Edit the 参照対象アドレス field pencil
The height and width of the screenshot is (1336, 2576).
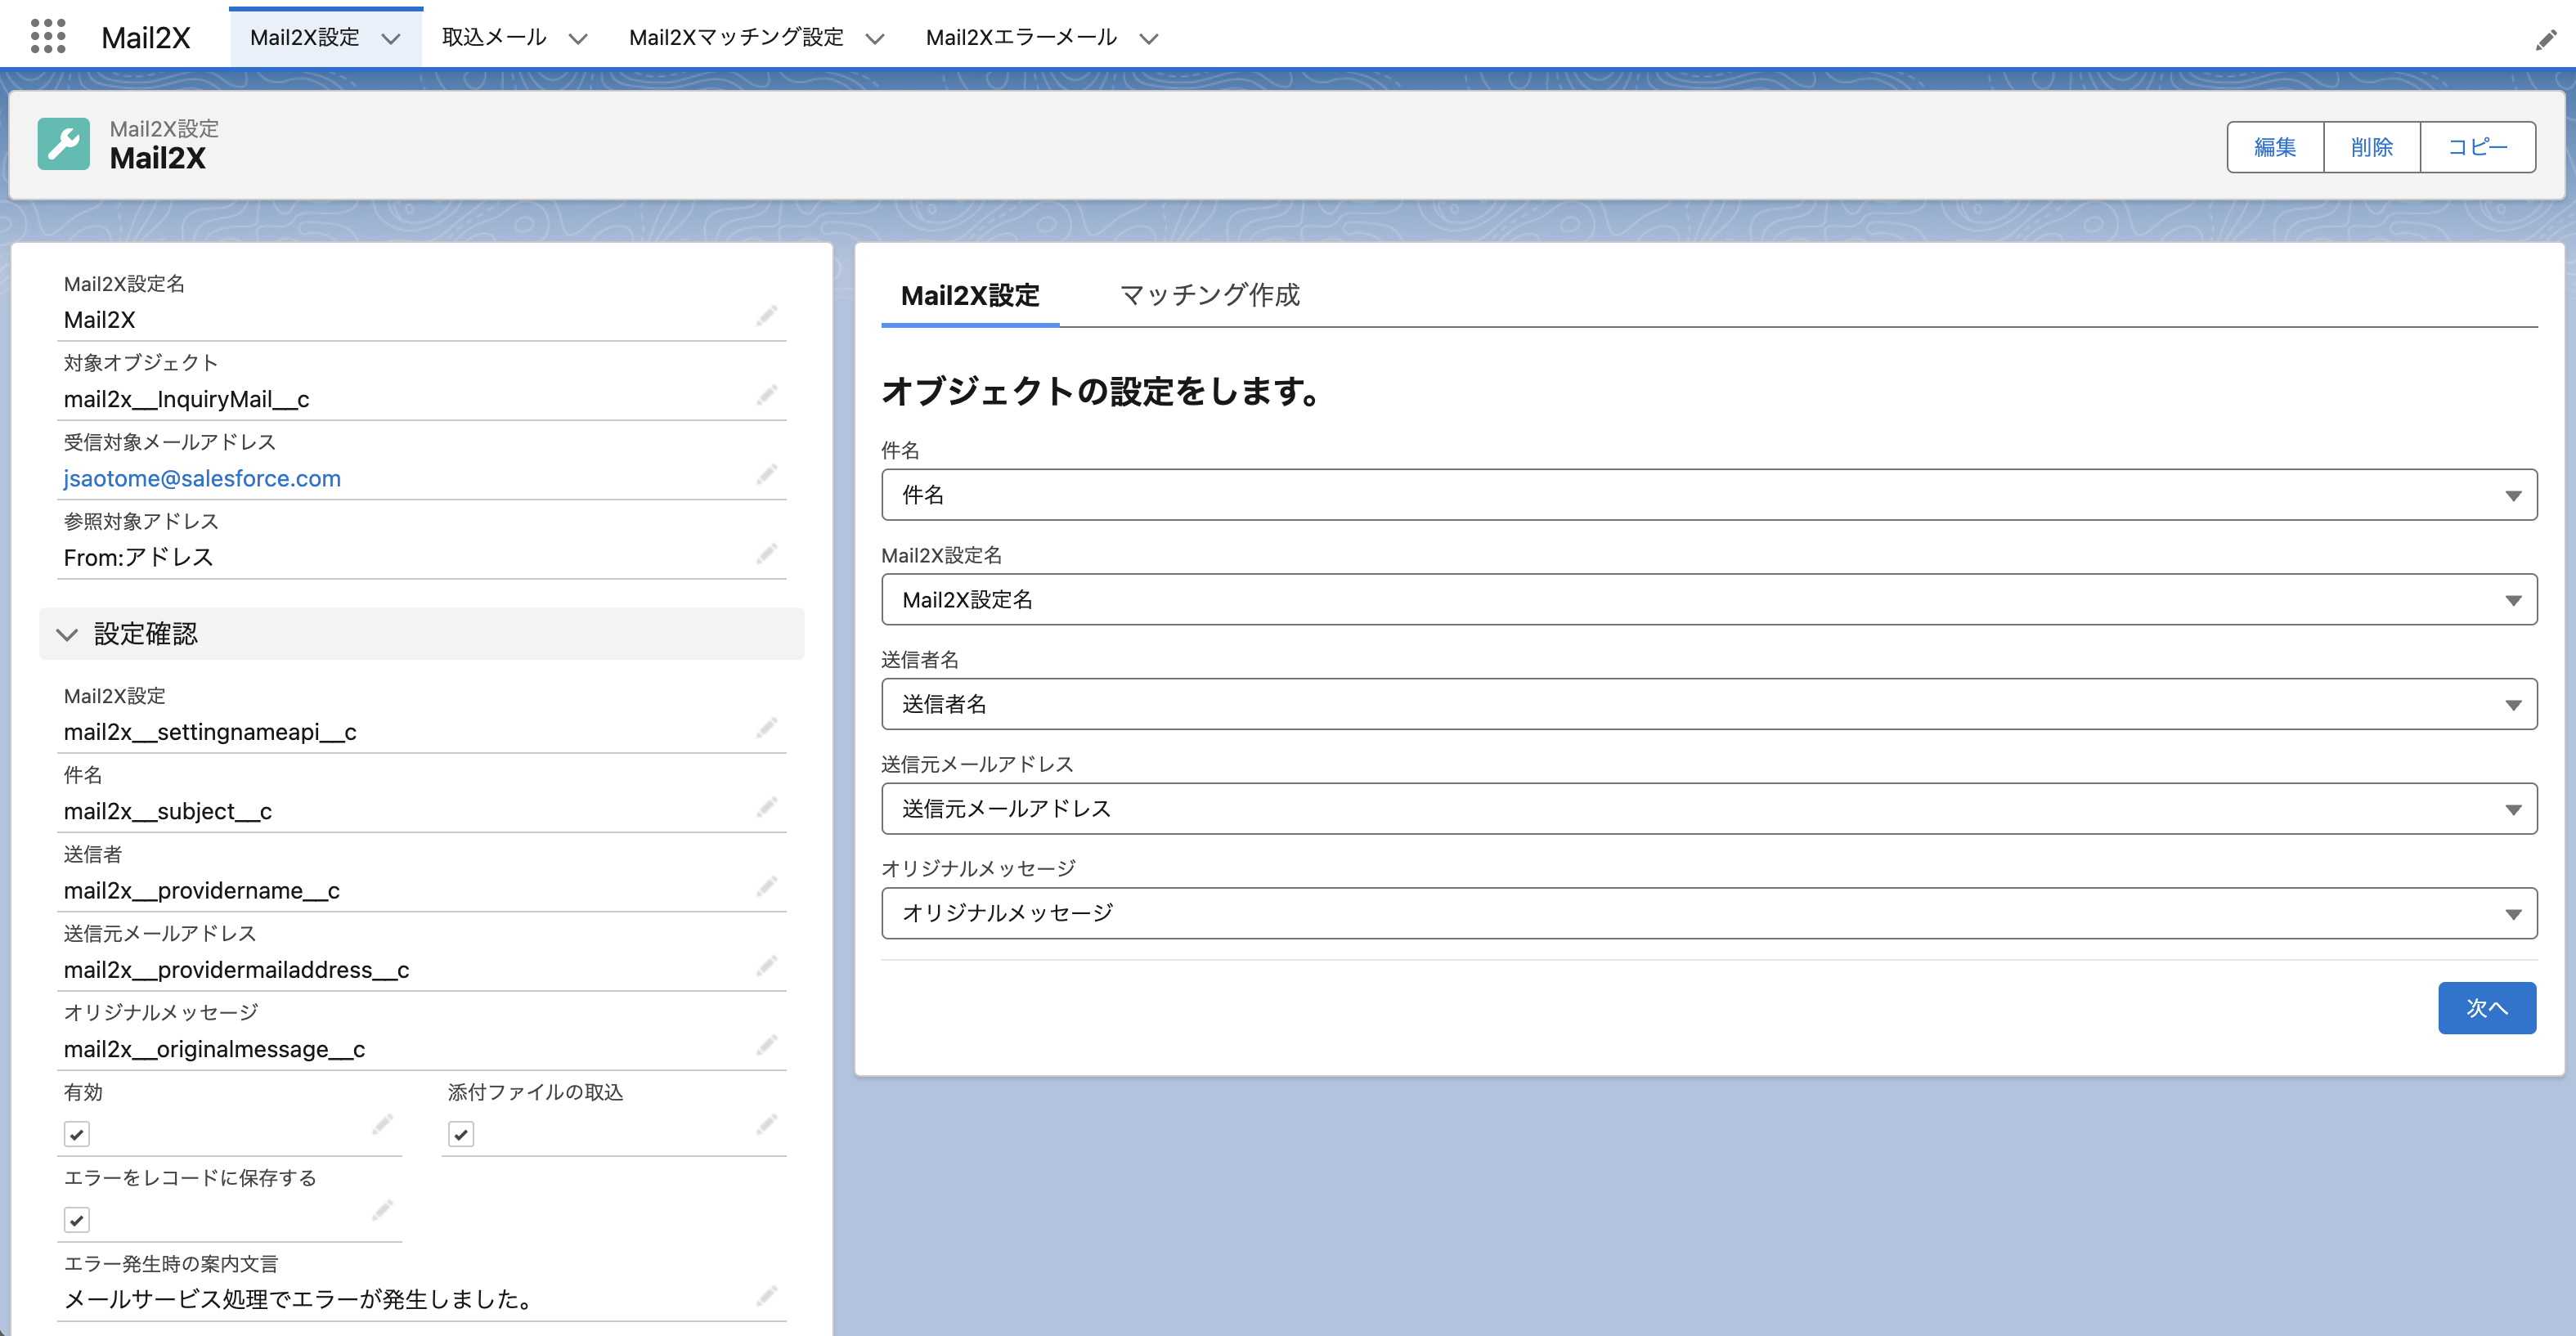coord(767,553)
